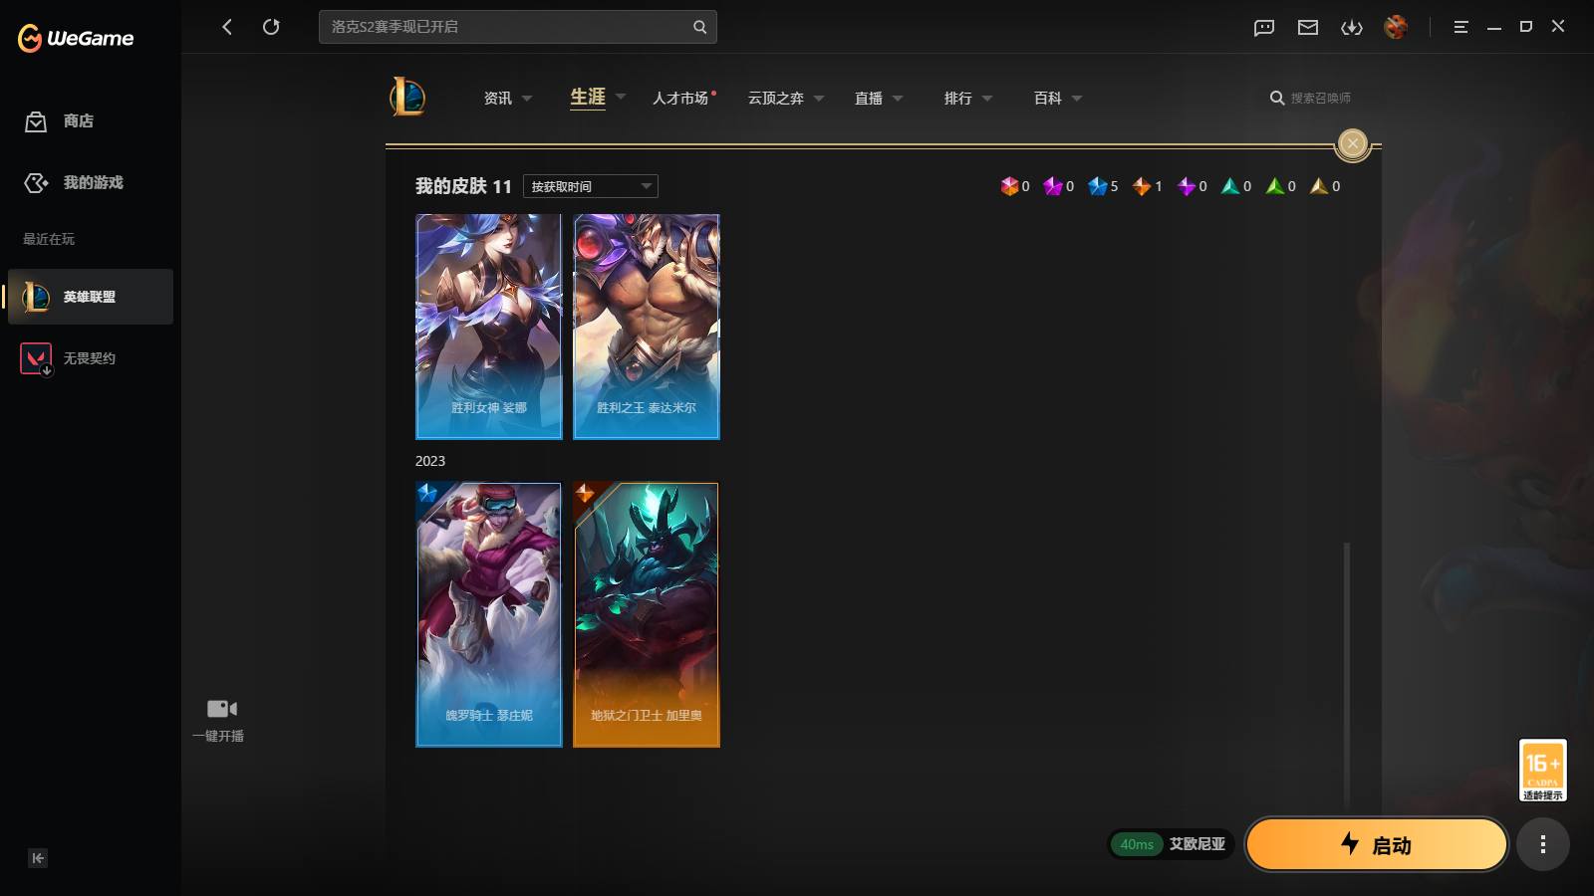
Task: Select 英雄联盟 in recently played
Action: (x=91, y=297)
